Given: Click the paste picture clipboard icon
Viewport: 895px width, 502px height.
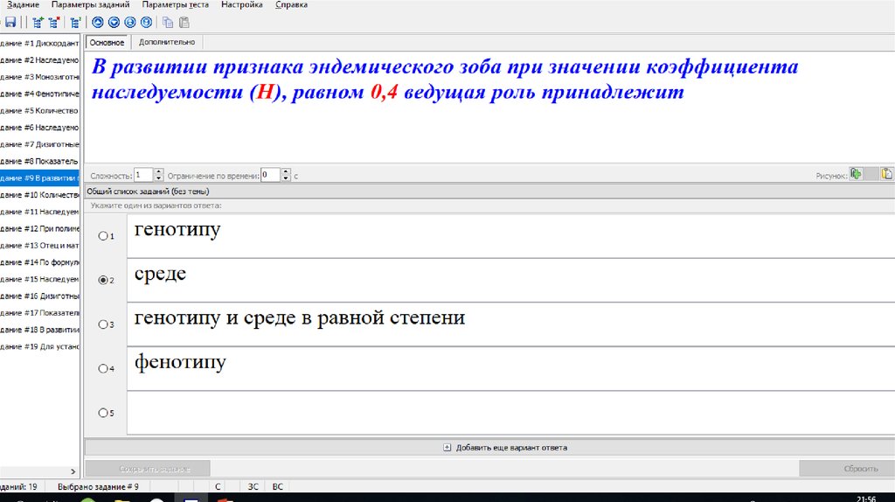Looking at the screenshot, I should 886,174.
